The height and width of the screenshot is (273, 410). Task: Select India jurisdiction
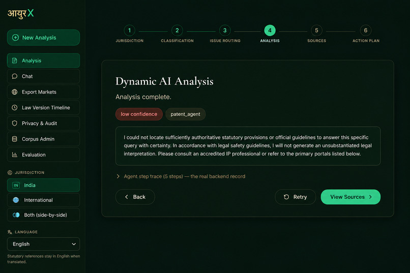click(43, 185)
